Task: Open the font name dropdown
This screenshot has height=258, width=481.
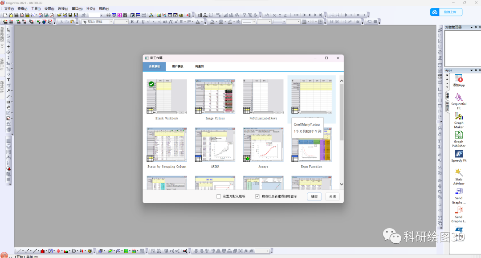Action: tap(111, 22)
